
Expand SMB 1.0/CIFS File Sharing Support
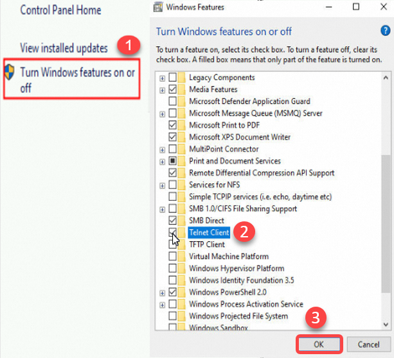[x=163, y=210]
